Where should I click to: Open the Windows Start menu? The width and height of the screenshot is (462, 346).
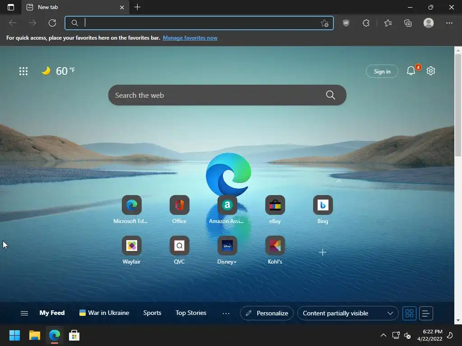click(14, 335)
